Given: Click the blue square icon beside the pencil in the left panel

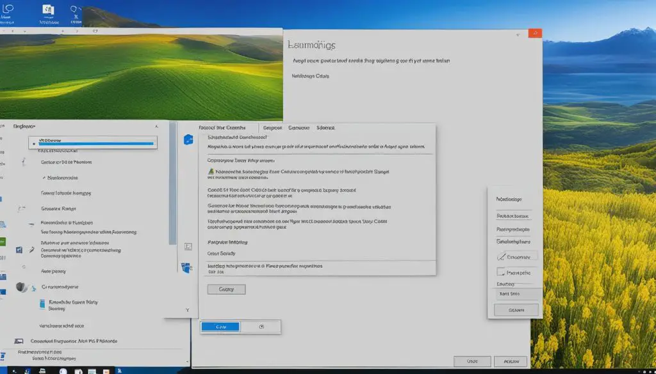Looking at the screenshot, I should click(x=19, y=249).
